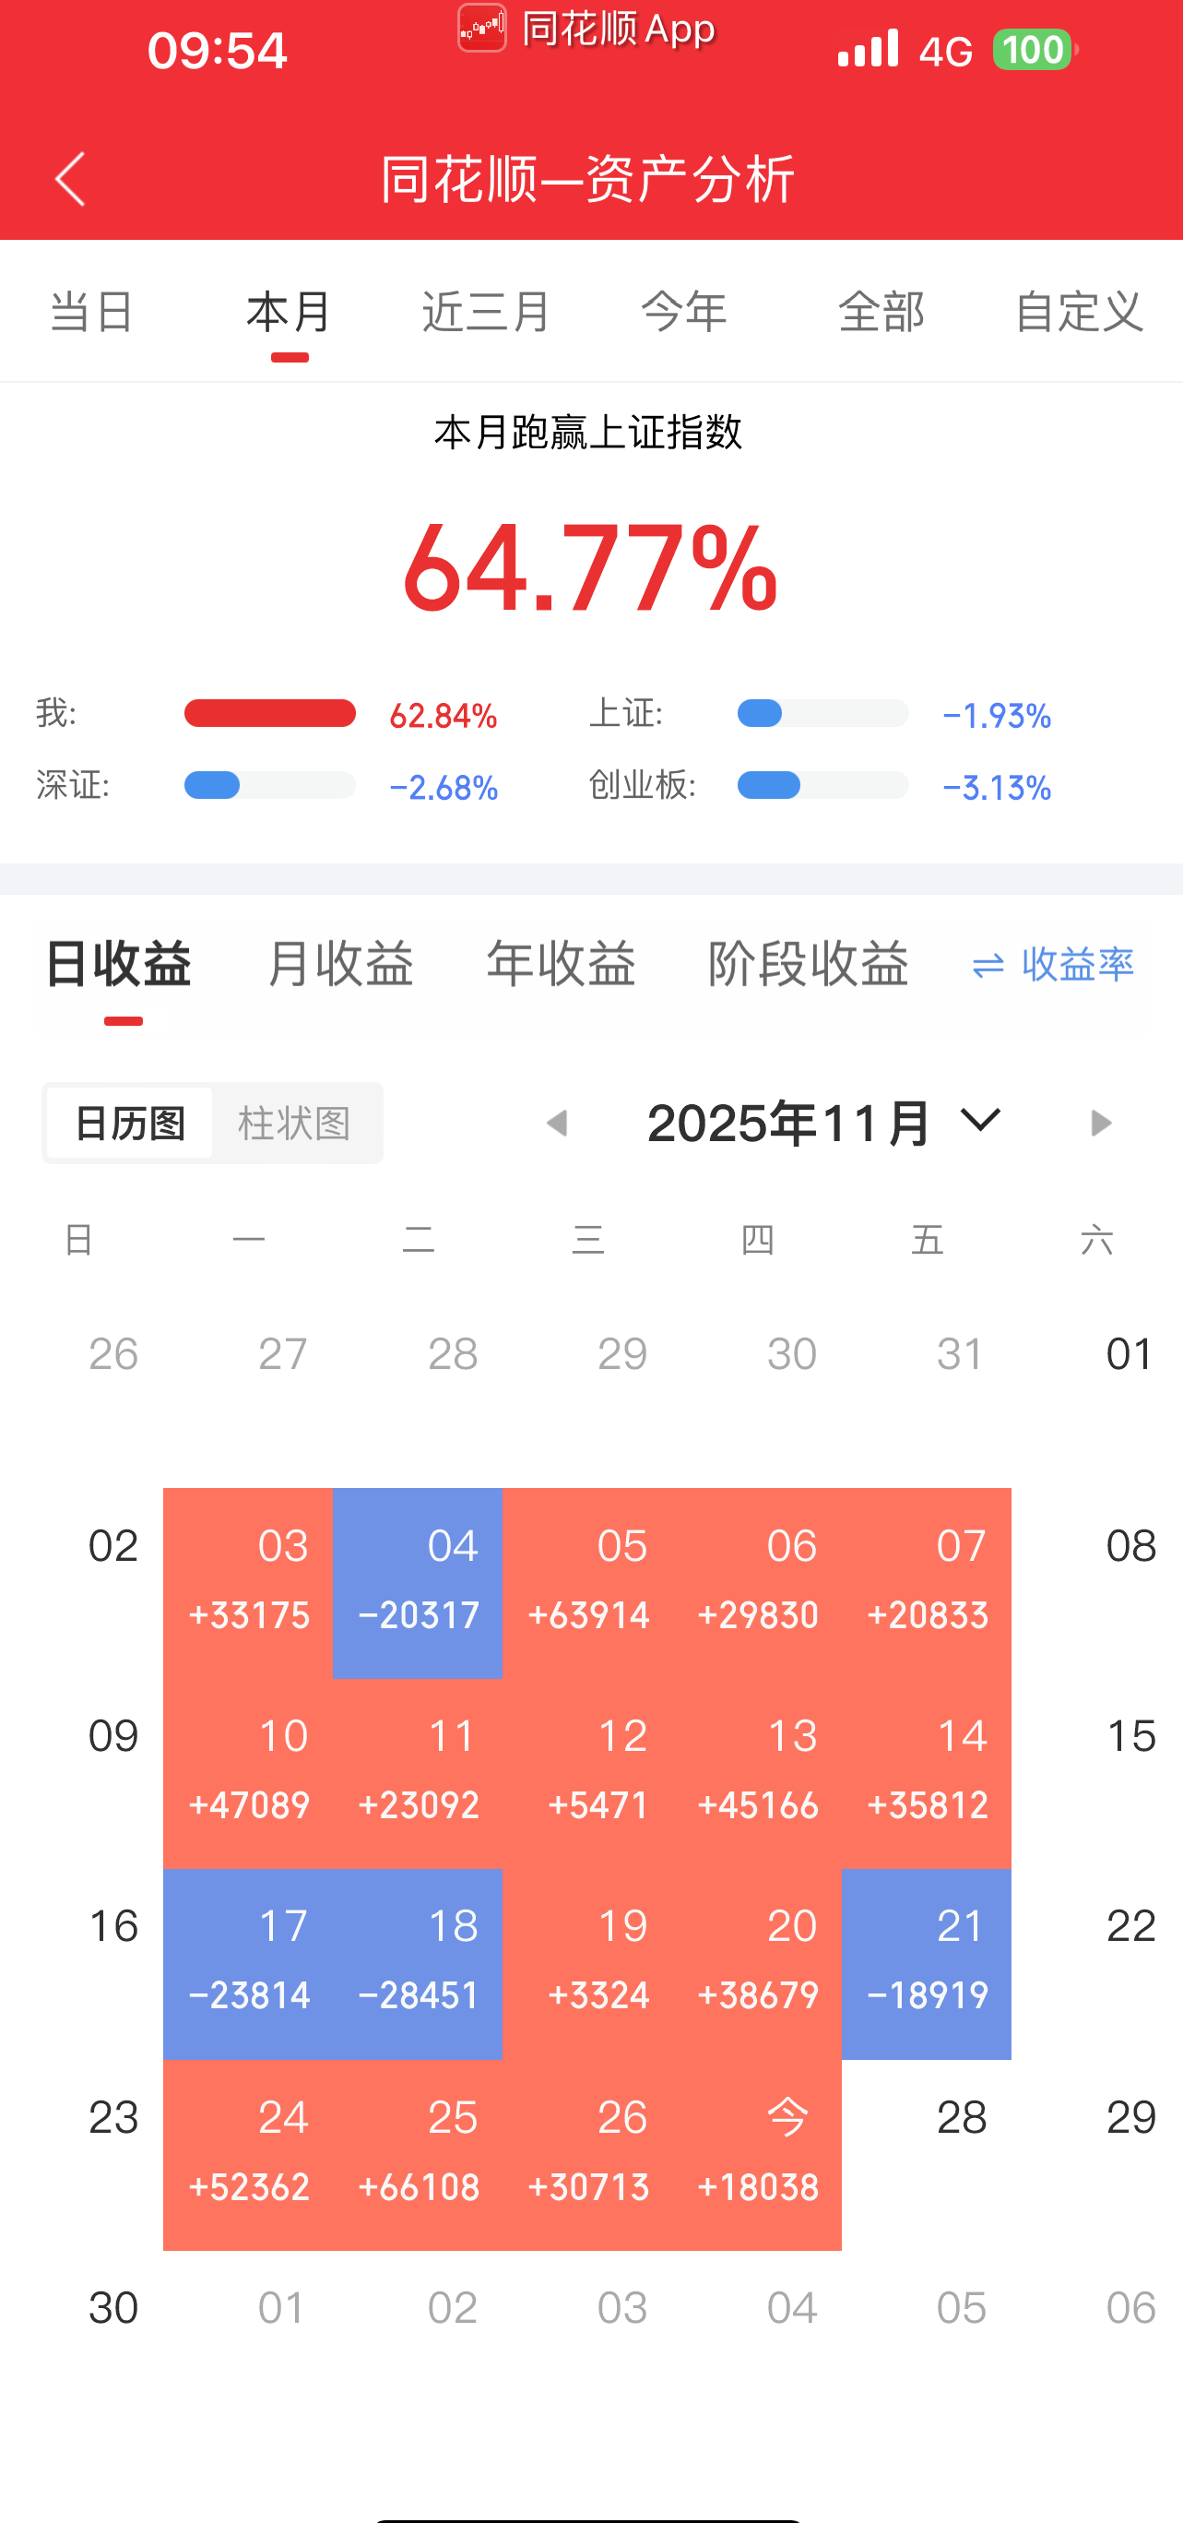
Task: Select the 当日 tab
Action: click(92, 313)
